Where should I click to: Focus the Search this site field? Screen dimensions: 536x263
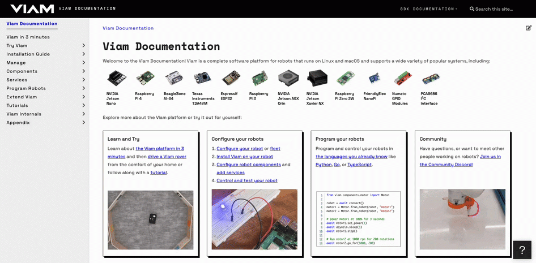pos(494,9)
